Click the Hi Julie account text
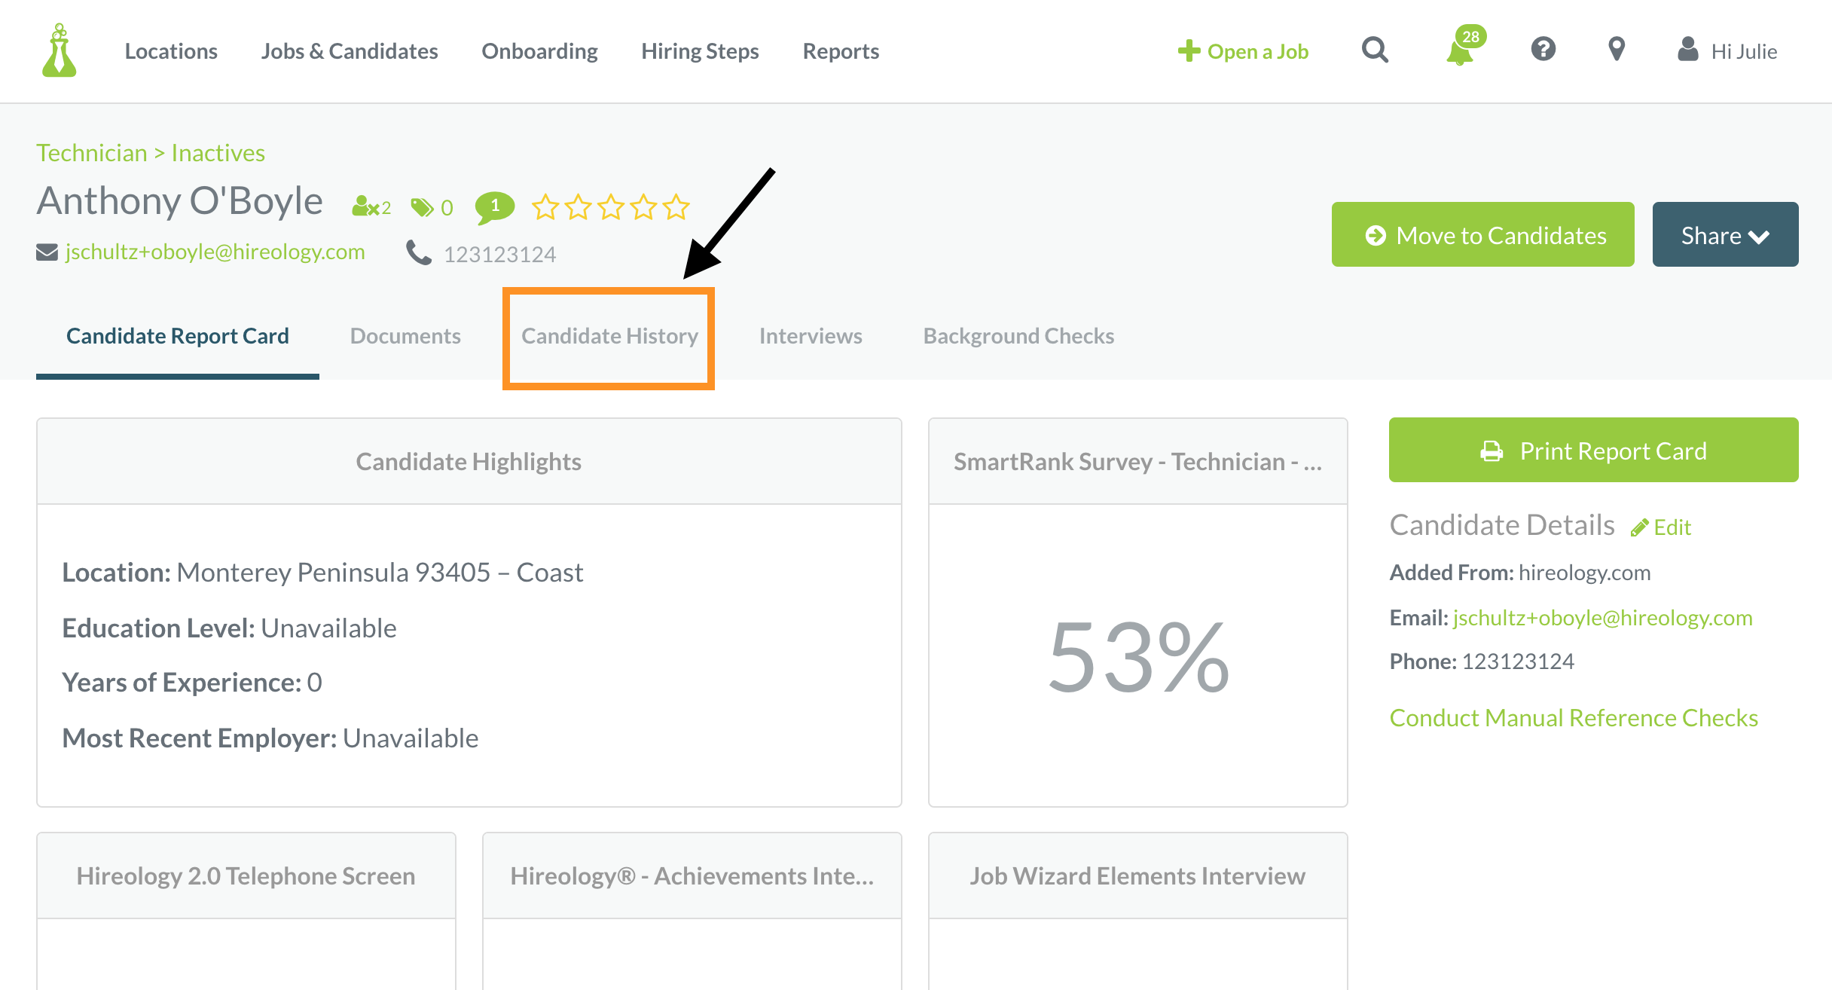 coord(1744,51)
